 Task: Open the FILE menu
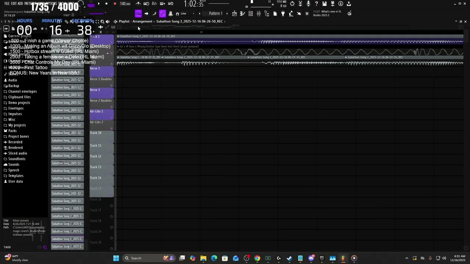pyautogui.click(x=7, y=4)
